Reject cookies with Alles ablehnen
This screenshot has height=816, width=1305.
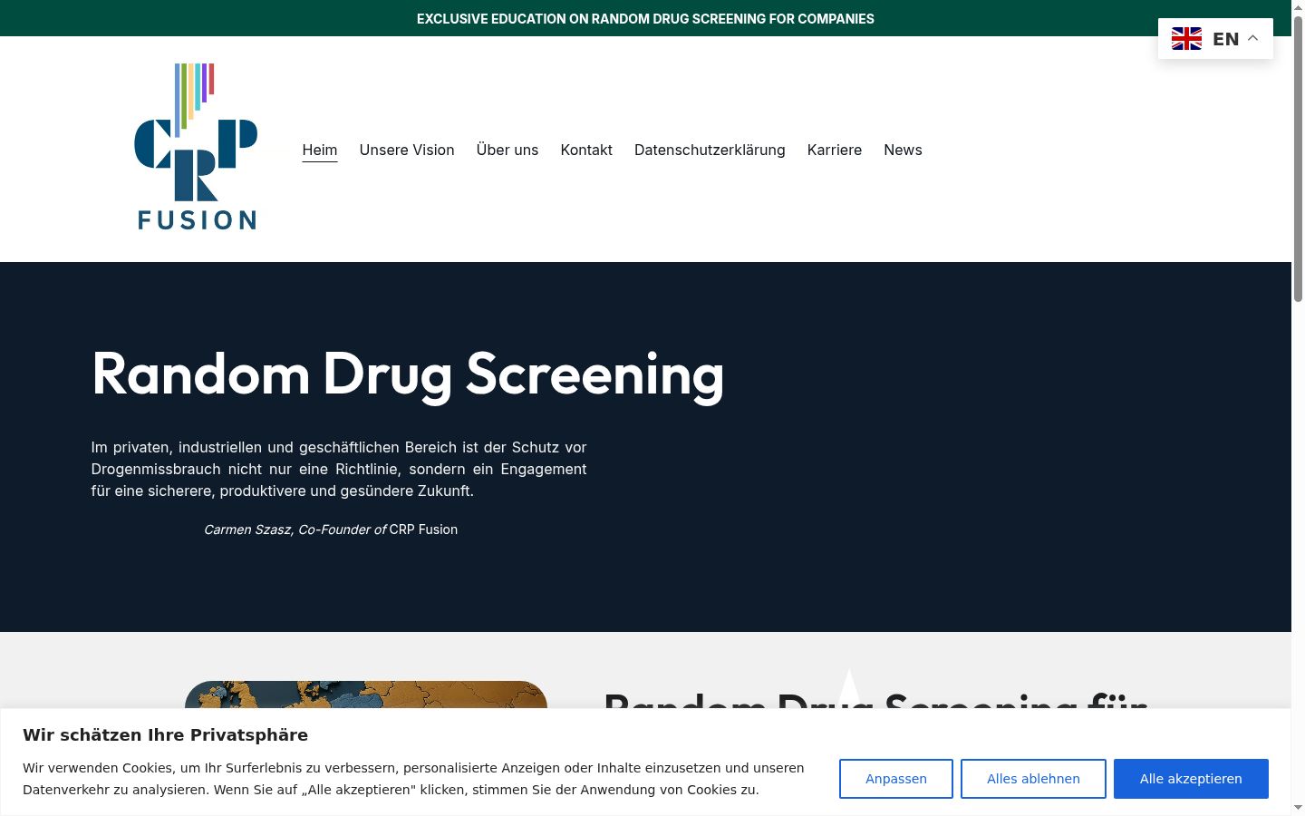[x=1033, y=779]
